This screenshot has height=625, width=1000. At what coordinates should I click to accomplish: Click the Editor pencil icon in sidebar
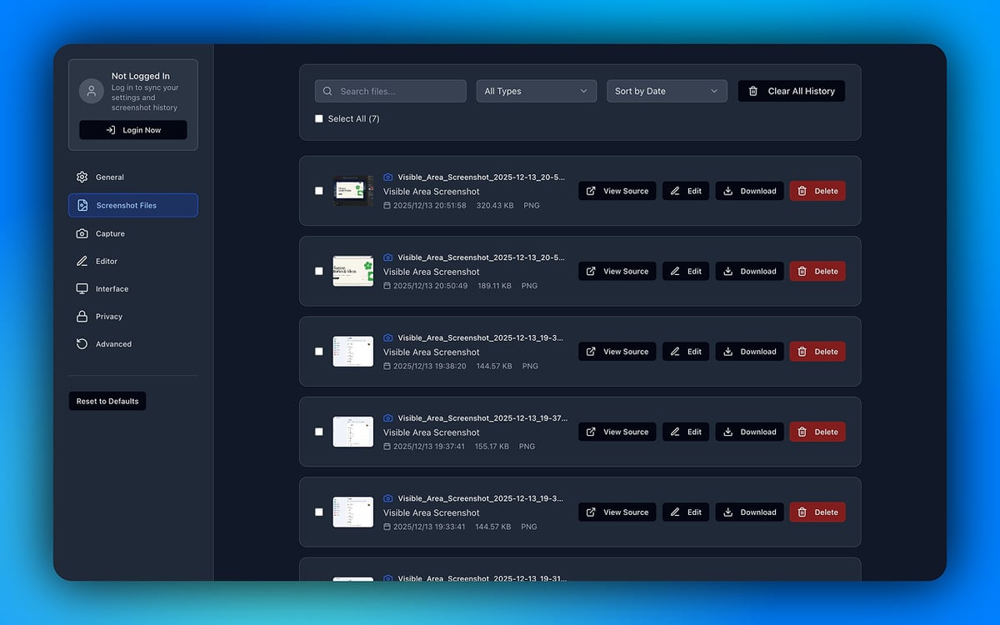coord(82,261)
